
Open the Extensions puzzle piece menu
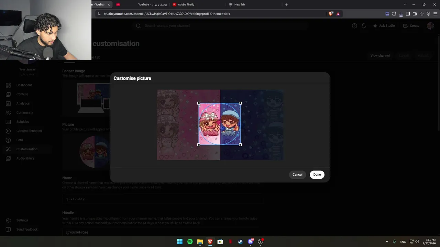[x=394, y=14]
